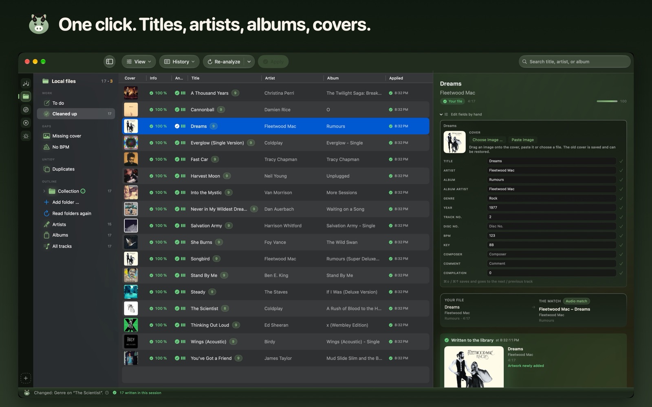The image size is (652, 407).
Task: Click the search title, artist, or album field
Action: coord(575,61)
